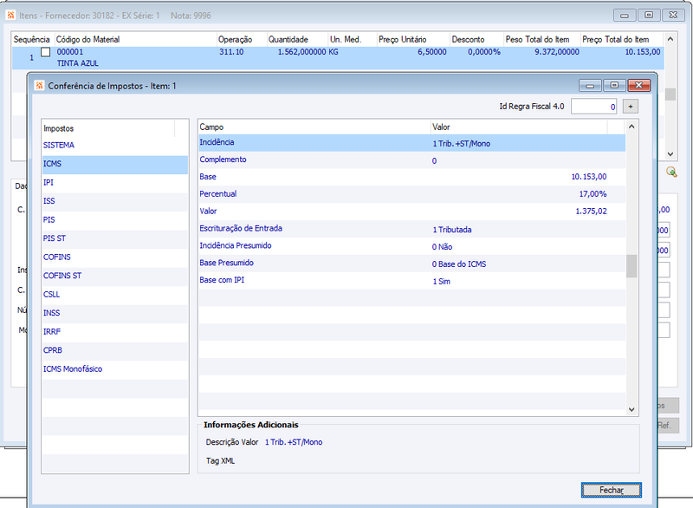Click the Base value 10.153,00
The width and height of the screenshot is (693, 508).
coord(589,177)
